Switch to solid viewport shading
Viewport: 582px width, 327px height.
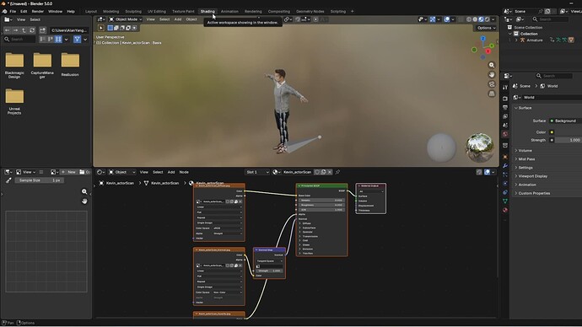(x=475, y=19)
